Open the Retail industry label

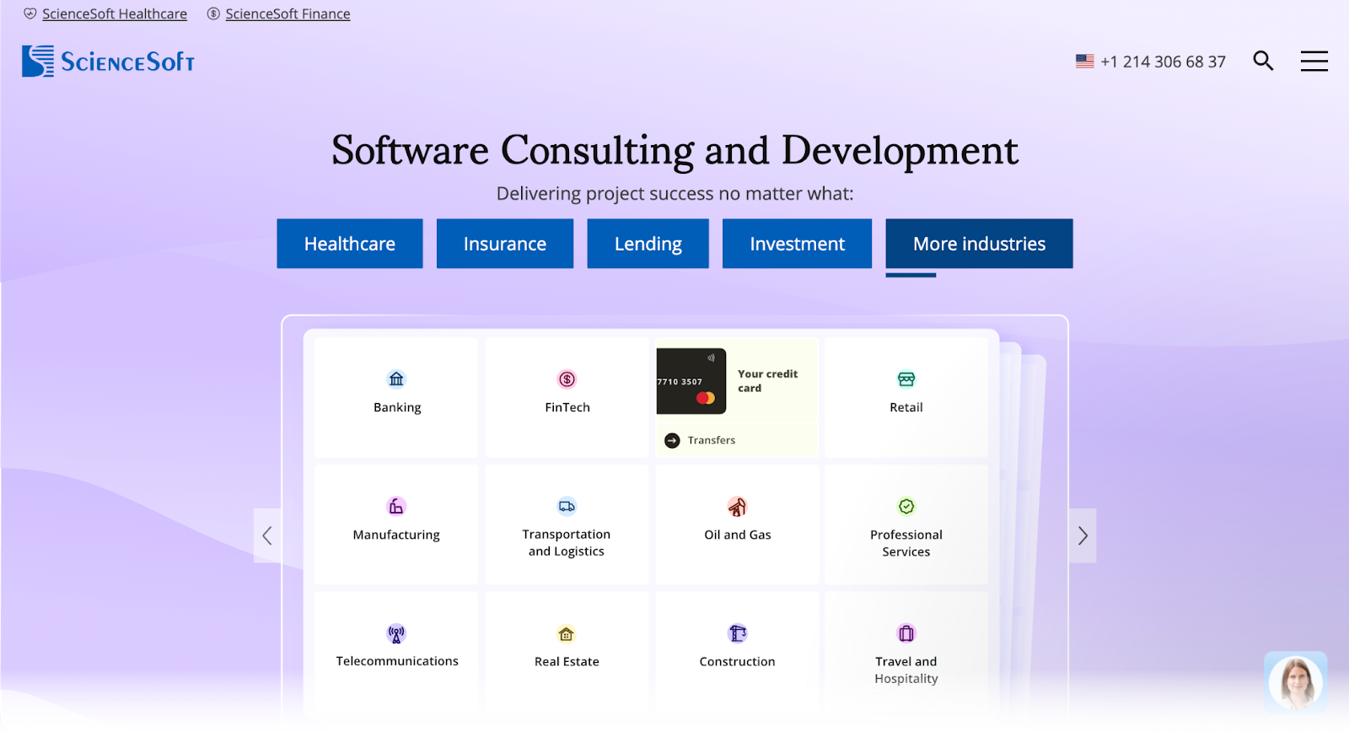[x=906, y=407]
